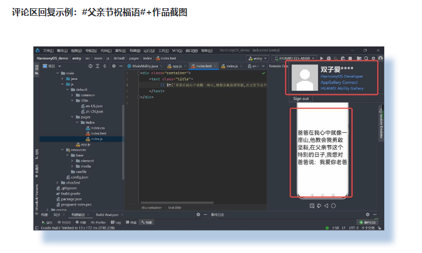The image size is (422, 253).
Task: Open the 代码(C) menu
Action: coord(106,50)
